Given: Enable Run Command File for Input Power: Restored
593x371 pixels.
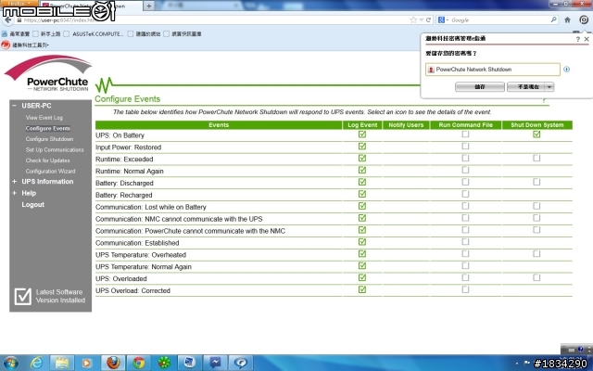Looking at the screenshot, I should [x=465, y=147].
